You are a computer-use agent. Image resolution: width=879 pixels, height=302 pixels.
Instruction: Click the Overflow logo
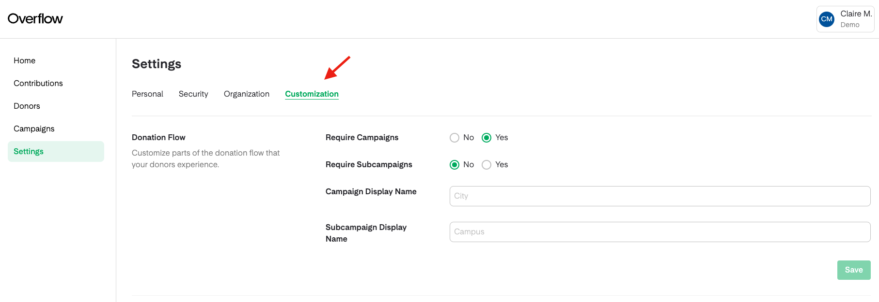(35, 19)
